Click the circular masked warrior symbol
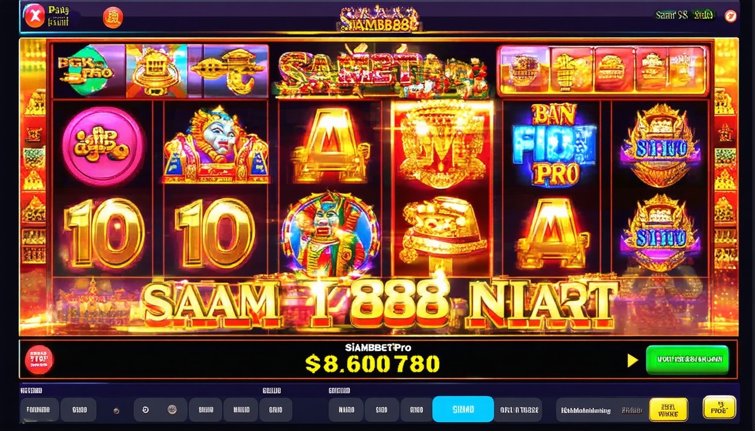 point(331,234)
